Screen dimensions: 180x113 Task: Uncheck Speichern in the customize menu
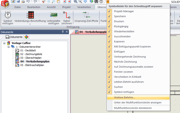(109, 16)
